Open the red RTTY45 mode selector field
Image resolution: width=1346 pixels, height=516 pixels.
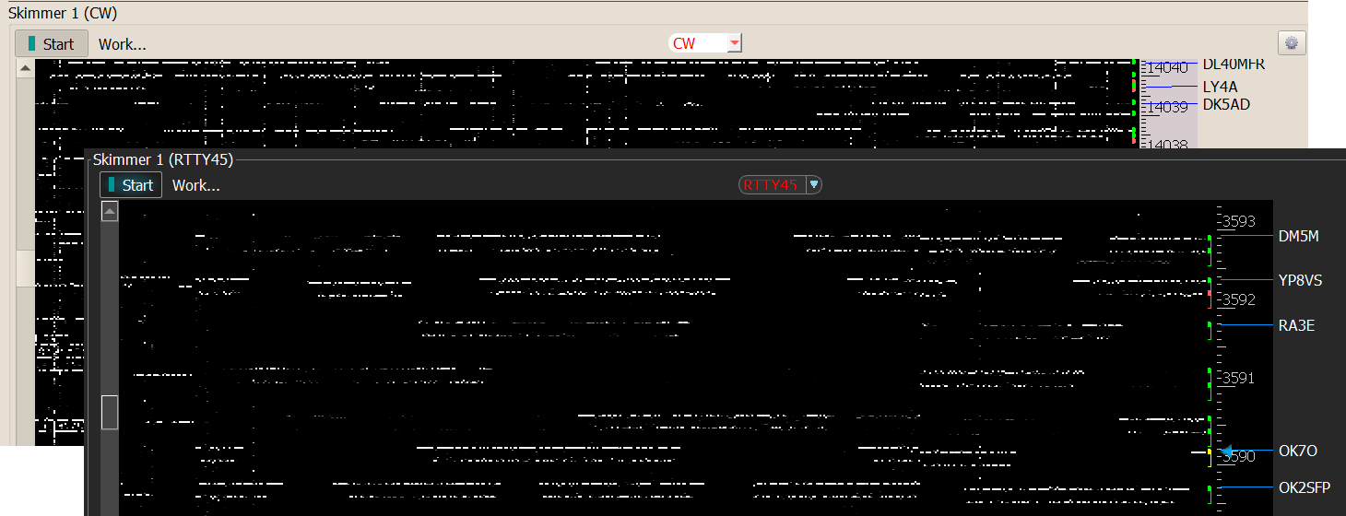(771, 185)
